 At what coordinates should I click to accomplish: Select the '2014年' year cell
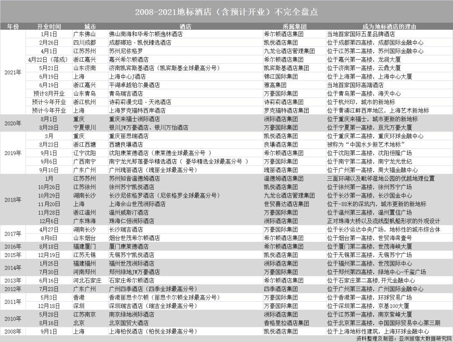[x=13, y=267]
